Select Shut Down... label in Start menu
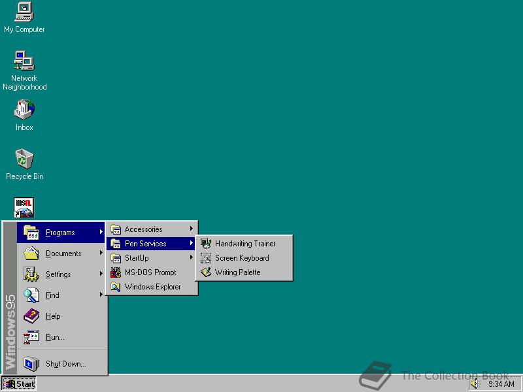This screenshot has height=392, width=523. pos(66,364)
